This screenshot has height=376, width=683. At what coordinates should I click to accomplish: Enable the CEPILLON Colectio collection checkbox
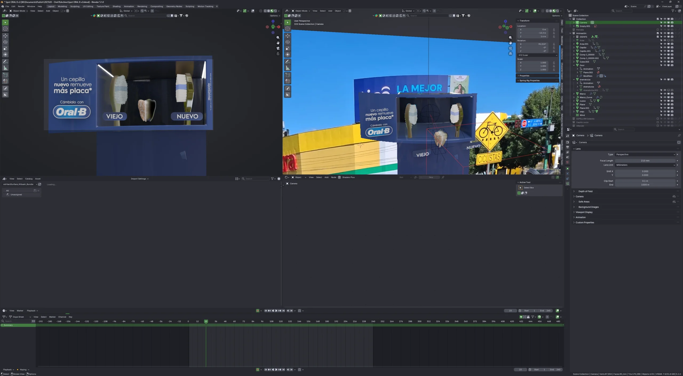[658, 119]
